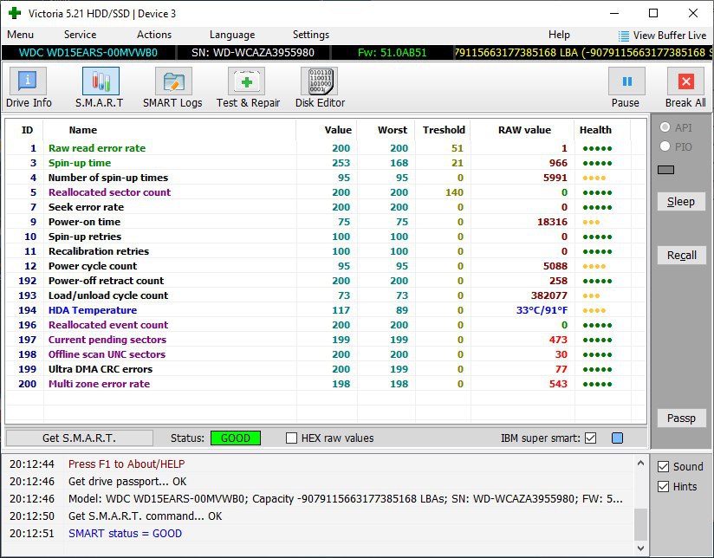Open SMART Logs
This screenshot has height=558, width=714.
[173, 81]
